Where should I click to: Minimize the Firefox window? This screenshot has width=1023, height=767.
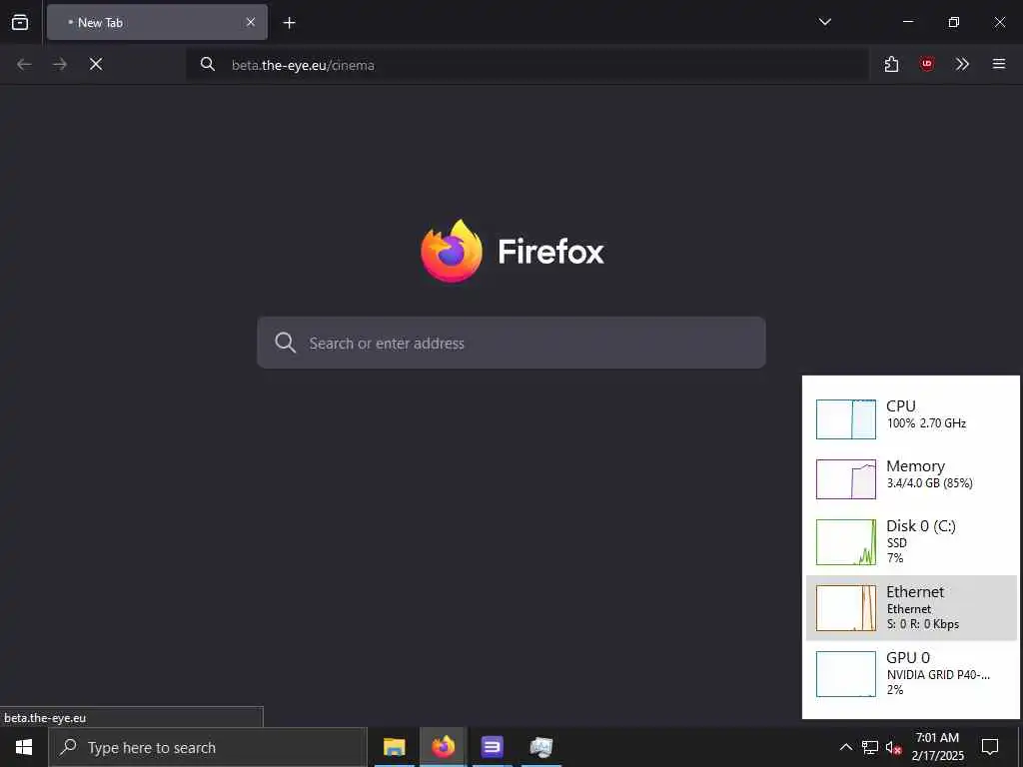coord(907,22)
